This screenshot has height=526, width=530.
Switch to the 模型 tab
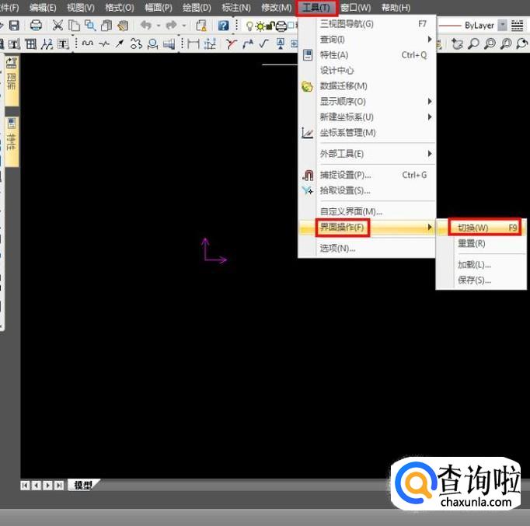[82, 485]
